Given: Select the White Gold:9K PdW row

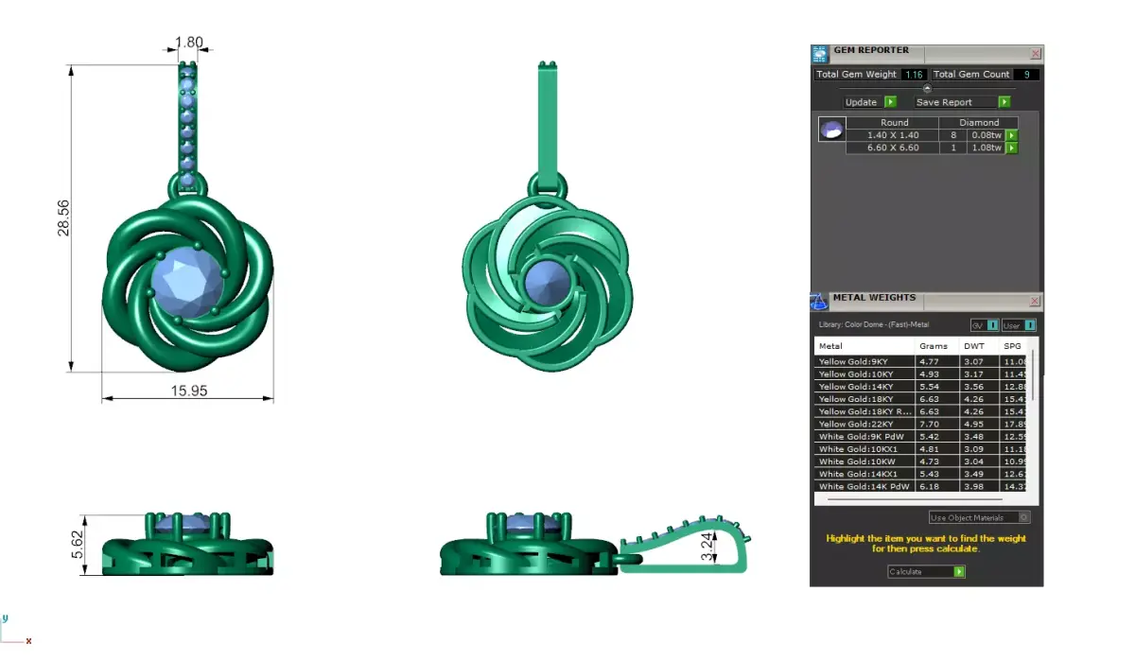Looking at the screenshot, I should point(921,437).
